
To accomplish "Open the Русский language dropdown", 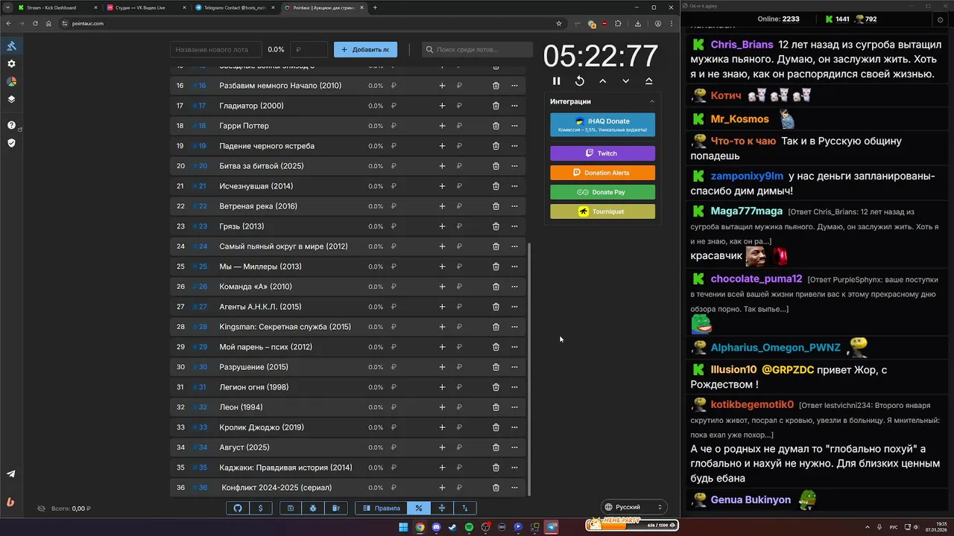I will click(x=633, y=507).
